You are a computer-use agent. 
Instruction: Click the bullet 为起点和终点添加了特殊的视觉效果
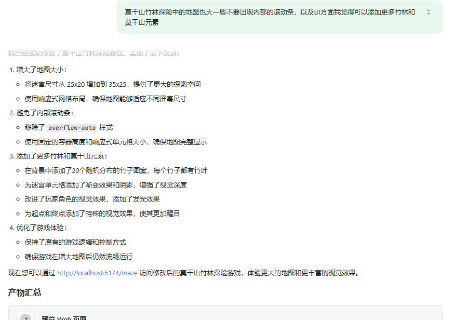pyautogui.click(x=102, y=214)
